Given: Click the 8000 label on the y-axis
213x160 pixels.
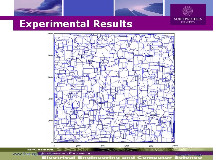Looking at the screenshot, I should [x=50, y=55].
